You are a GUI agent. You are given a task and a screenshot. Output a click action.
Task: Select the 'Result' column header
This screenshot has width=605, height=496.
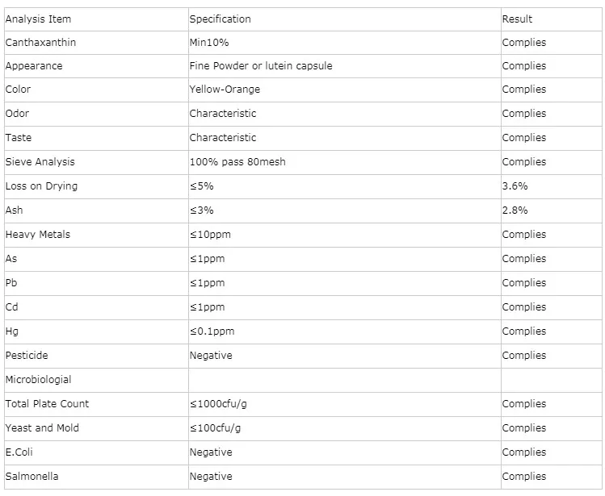(x=517, y=19)
